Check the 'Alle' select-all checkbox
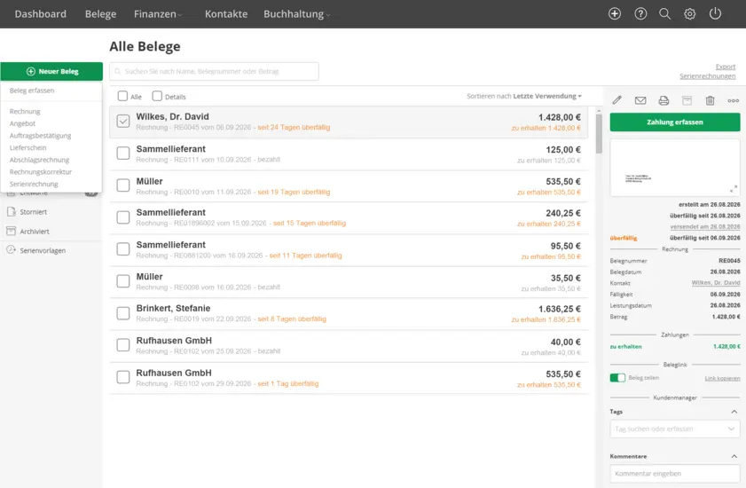Image resolution: width=746 pixels, height=488 pixels. point(122,96)
